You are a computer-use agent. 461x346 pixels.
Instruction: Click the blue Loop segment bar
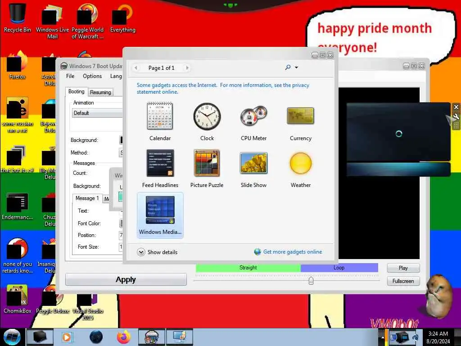click(x=339, y=268)
